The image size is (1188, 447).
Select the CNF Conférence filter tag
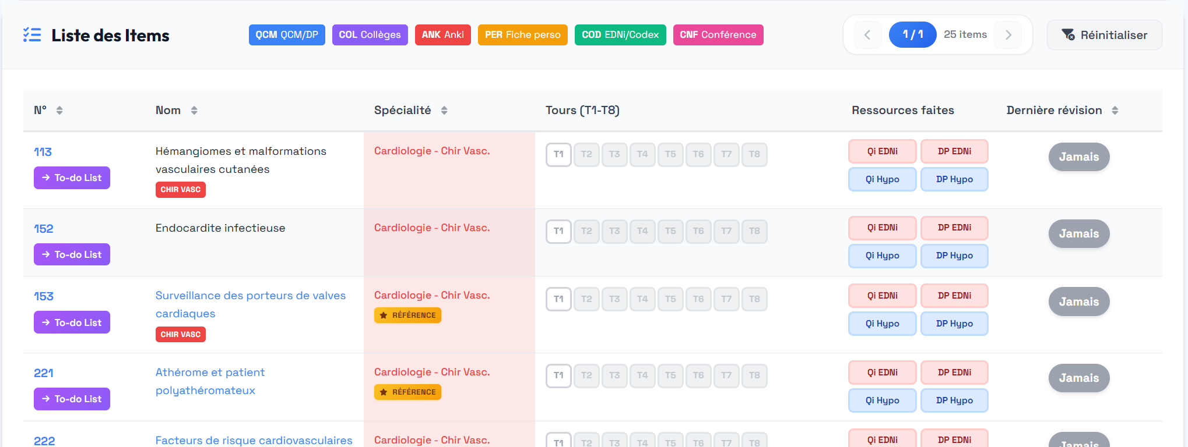point(718,35)
